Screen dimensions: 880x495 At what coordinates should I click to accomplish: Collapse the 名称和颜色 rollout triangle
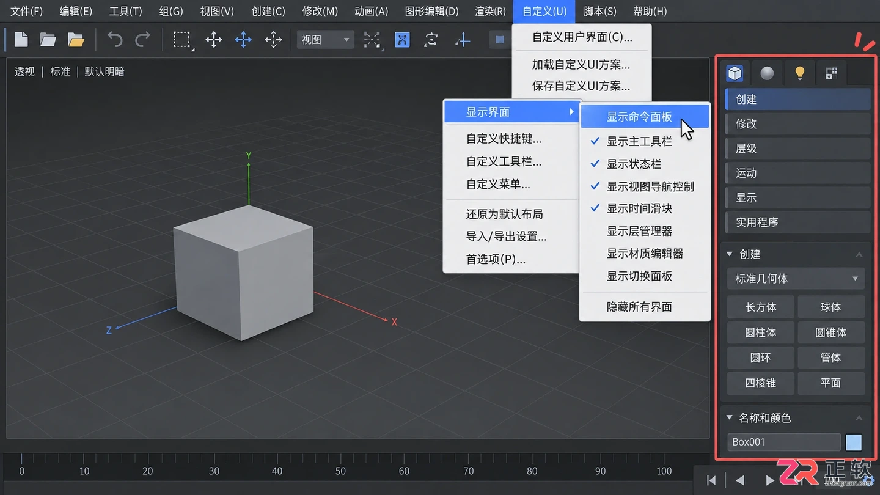729,417
